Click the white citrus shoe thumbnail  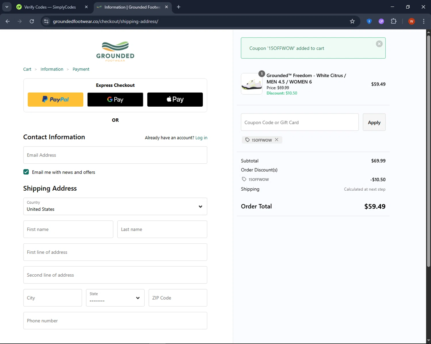(252, 84)
